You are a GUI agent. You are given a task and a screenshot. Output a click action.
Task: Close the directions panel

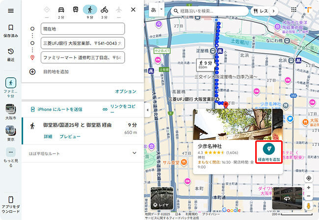(x=133, y=9)
